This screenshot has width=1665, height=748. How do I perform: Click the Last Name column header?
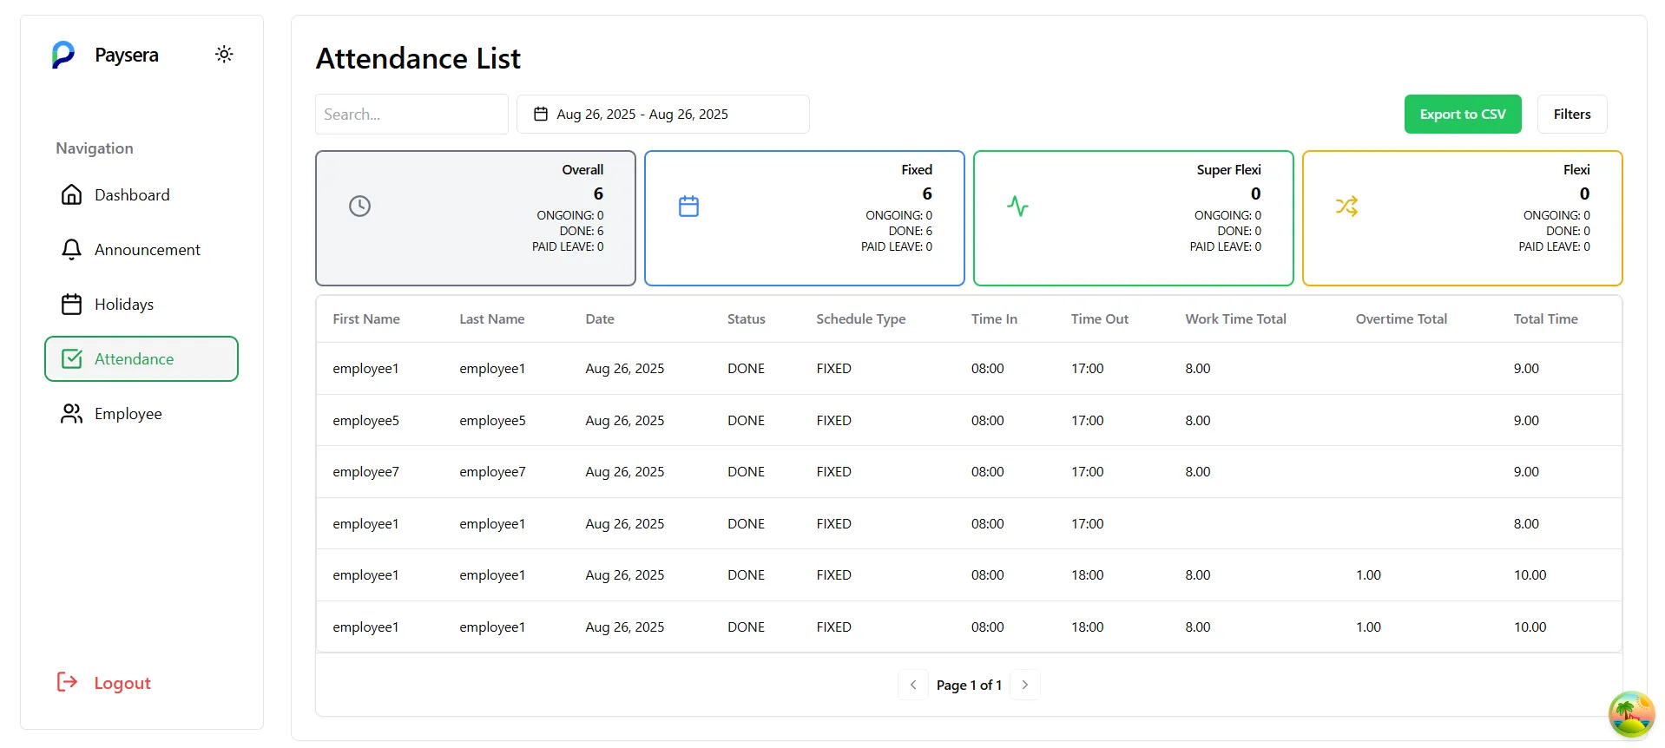pyautogui.click(x=492, y=319)
